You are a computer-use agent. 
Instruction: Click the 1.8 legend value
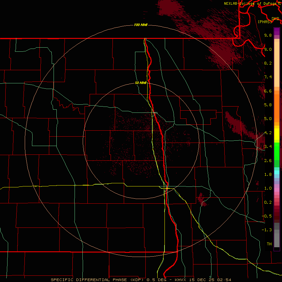(268, 175)
